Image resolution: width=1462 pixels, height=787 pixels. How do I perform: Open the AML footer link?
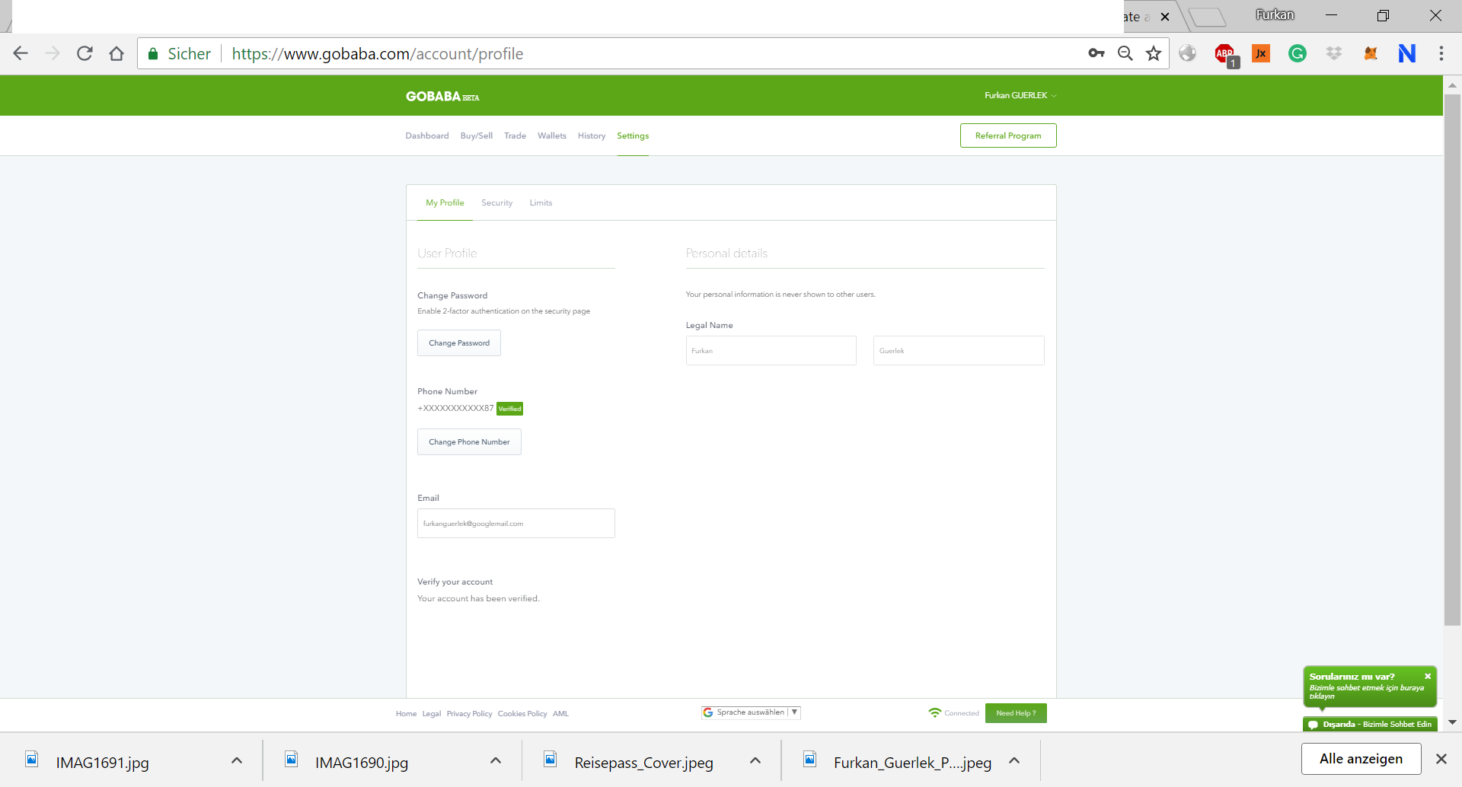point(560,714)
